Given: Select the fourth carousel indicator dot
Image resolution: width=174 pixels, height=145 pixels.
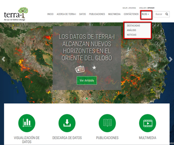Looking at the screenshot, I should 90,99.
